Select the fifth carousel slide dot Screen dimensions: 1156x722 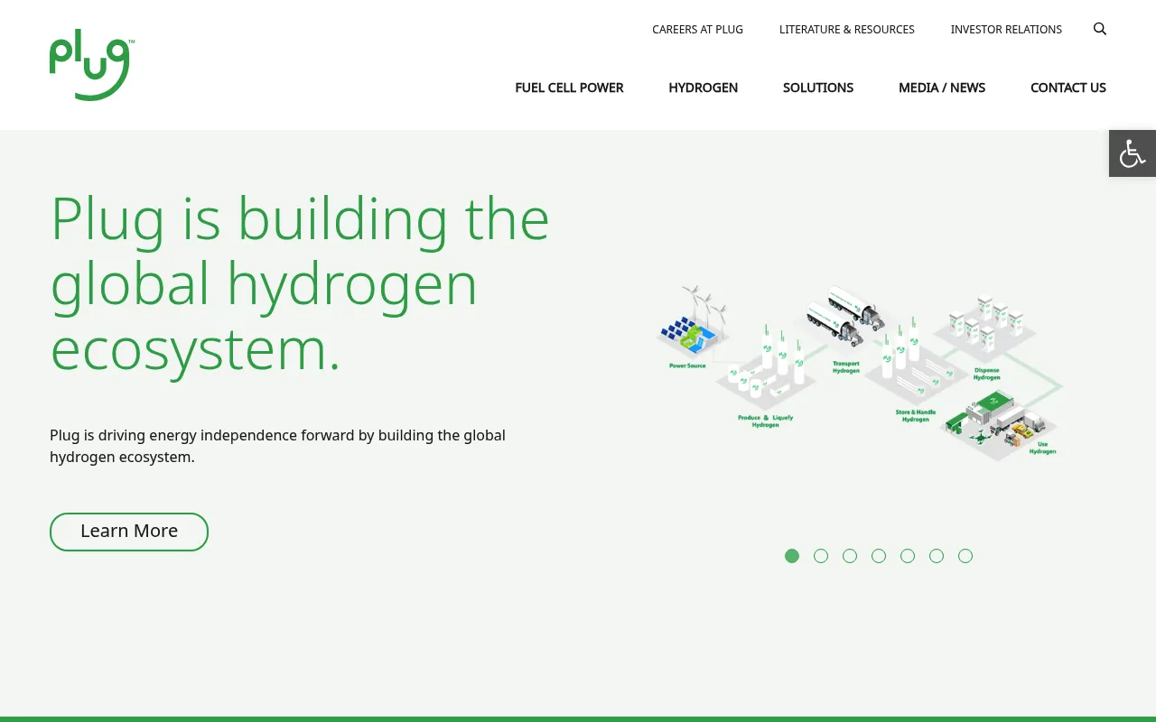(x=908, y=556)
